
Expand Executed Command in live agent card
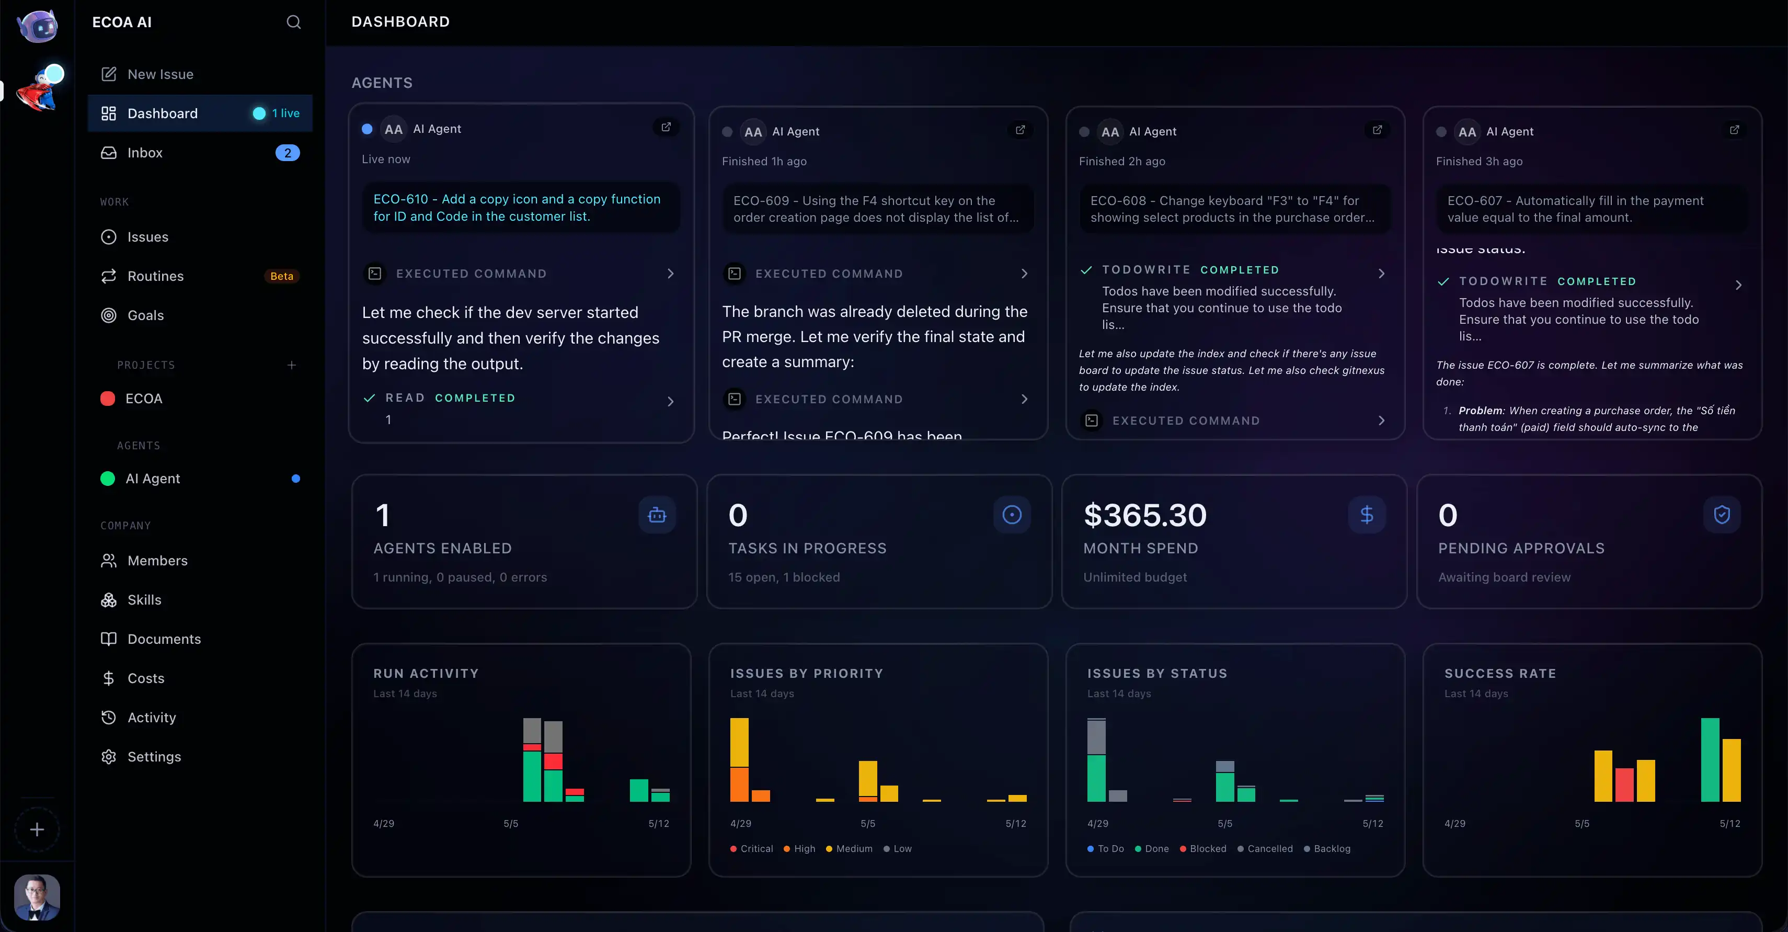(x=521, y=274)
